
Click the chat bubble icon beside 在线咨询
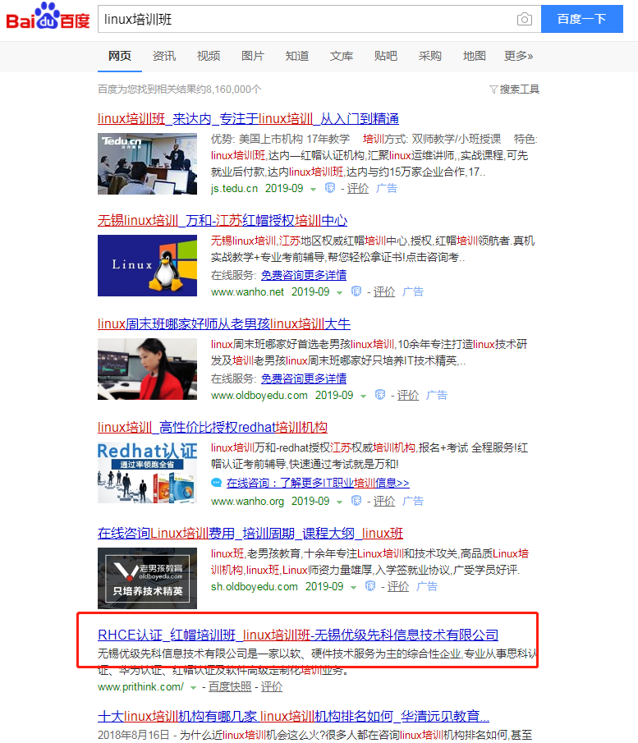217,483
